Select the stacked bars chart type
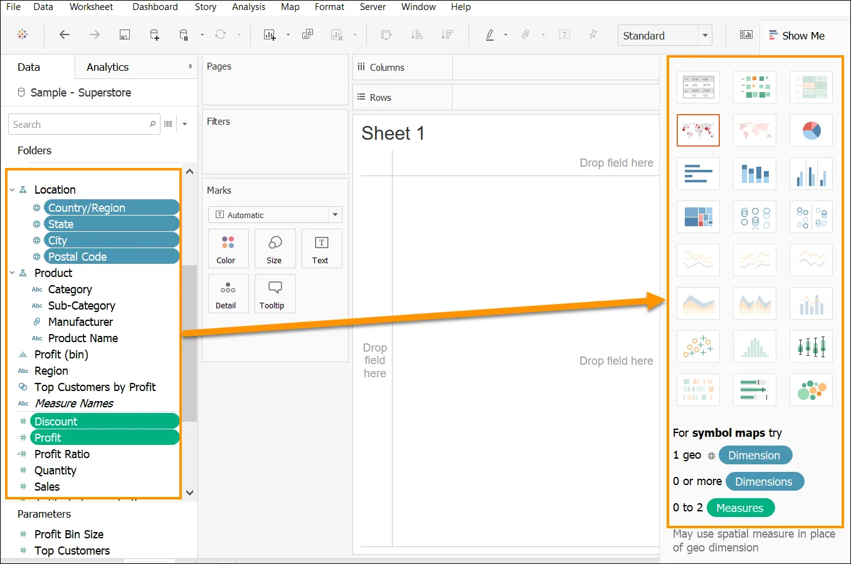 [x=755, y=174]
